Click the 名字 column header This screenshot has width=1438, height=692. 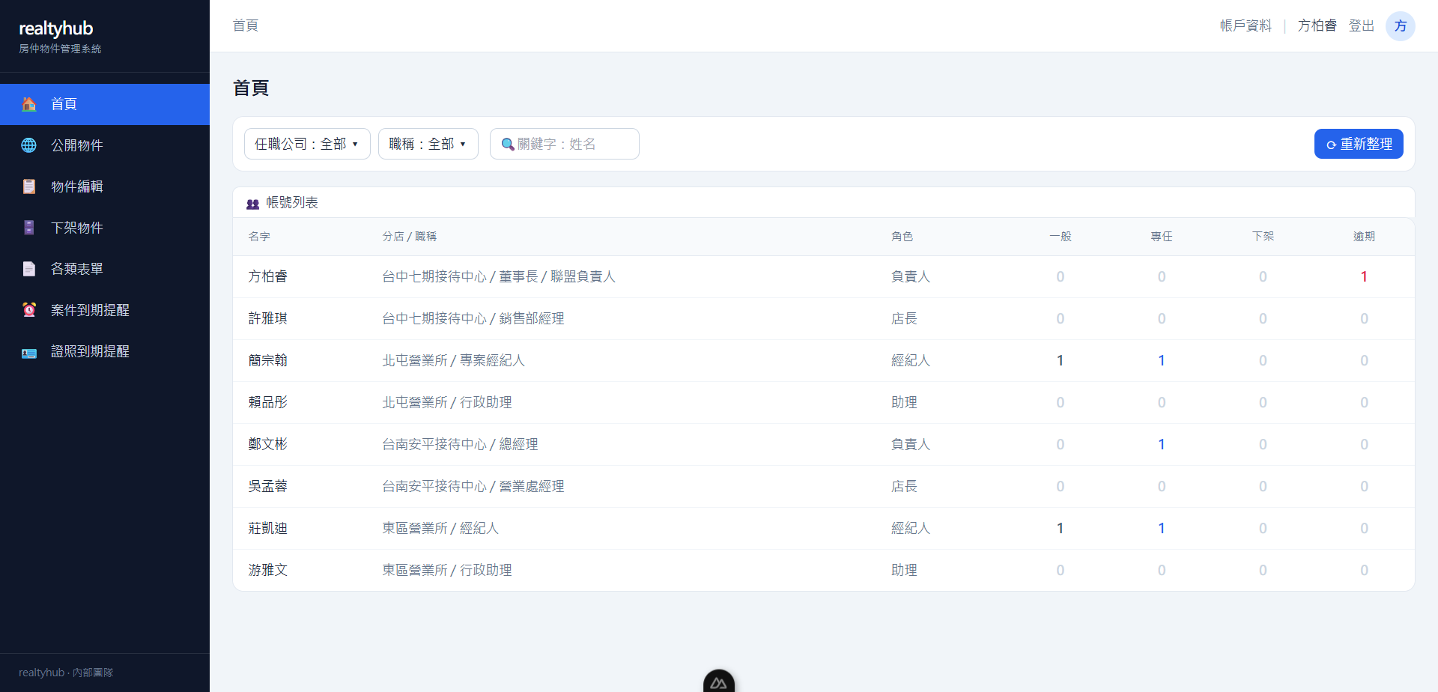[x=259, y=237]
